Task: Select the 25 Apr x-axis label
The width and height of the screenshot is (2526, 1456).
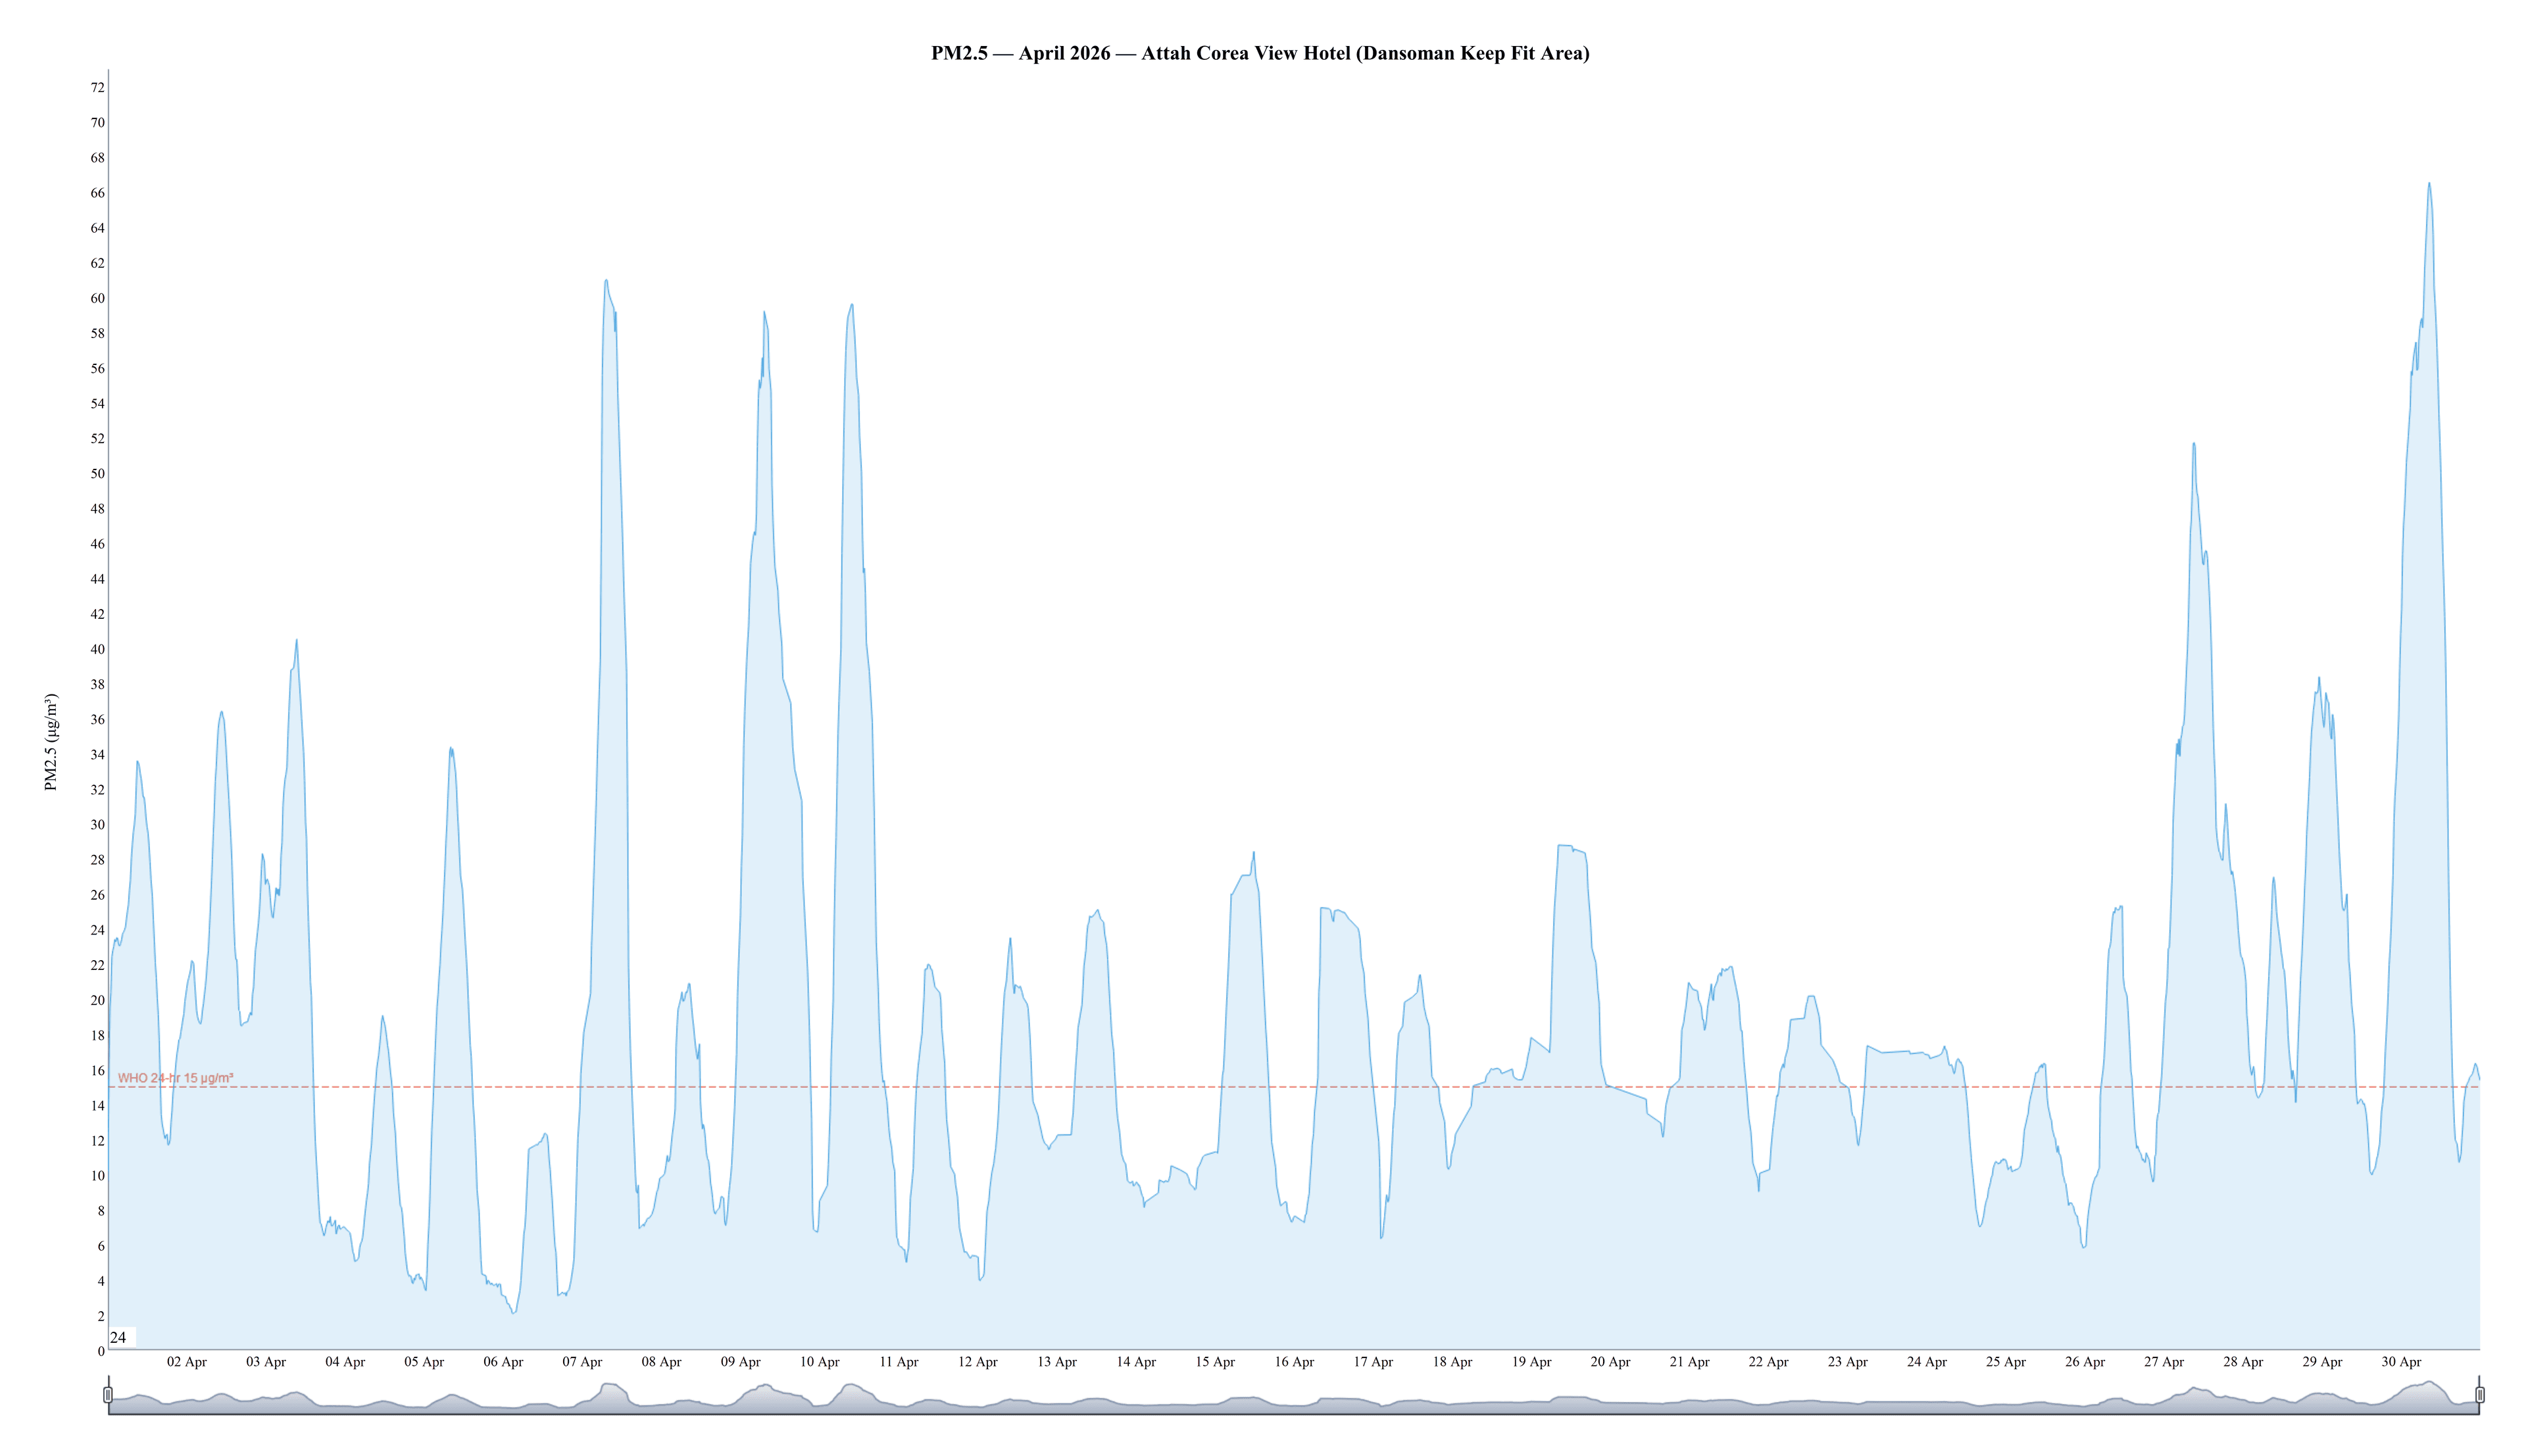Action: click(2005, 1362)
